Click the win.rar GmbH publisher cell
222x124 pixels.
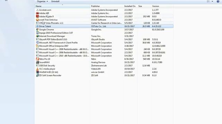[97, 72]
